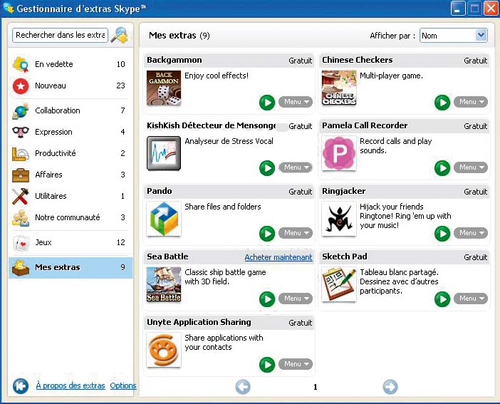Click the Backgammon dice thumbnail
The image size is (500, 404).
pyautogui.click(x=164, y=88)
